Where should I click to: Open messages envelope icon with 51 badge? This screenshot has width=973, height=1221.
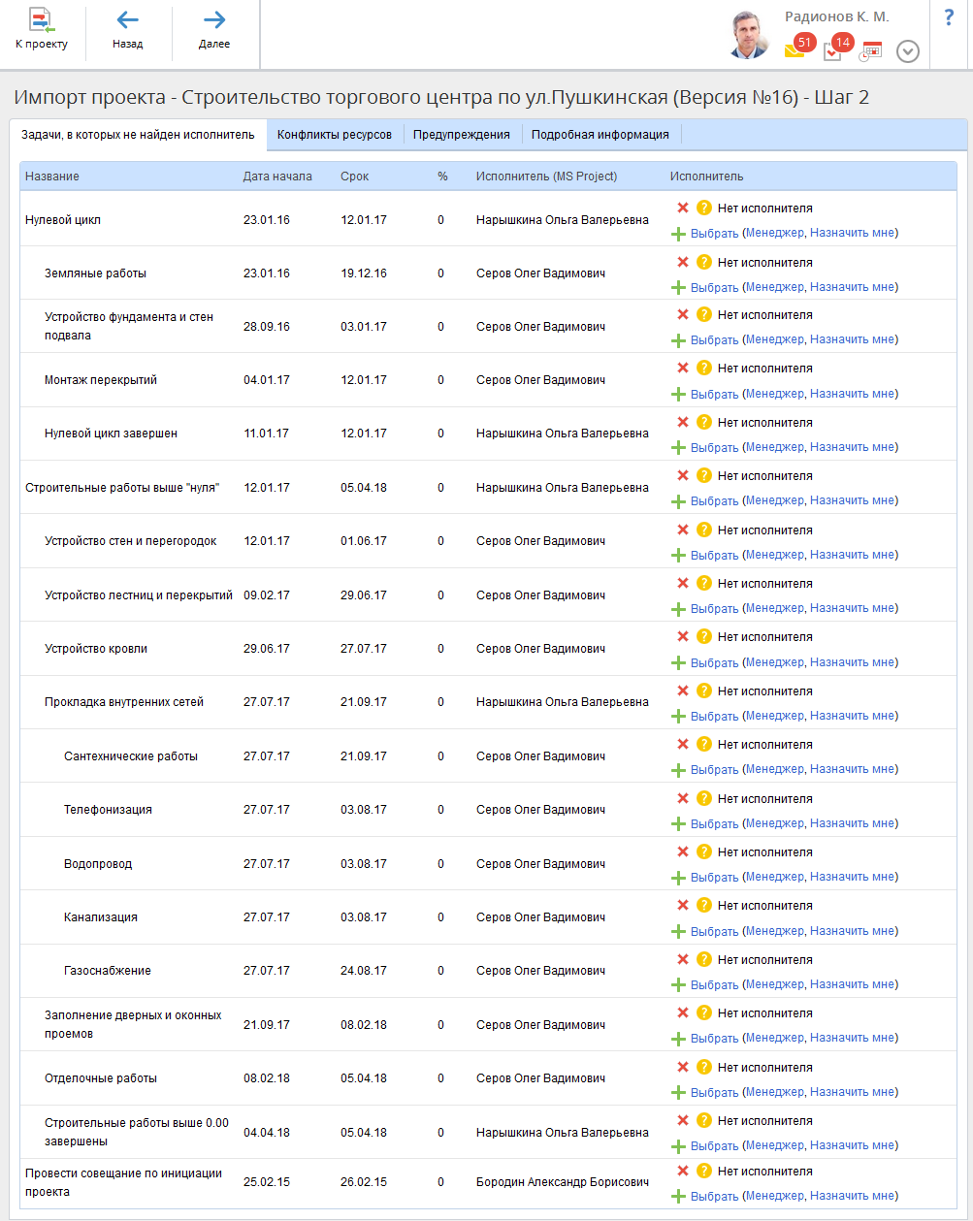pos(795,51)
